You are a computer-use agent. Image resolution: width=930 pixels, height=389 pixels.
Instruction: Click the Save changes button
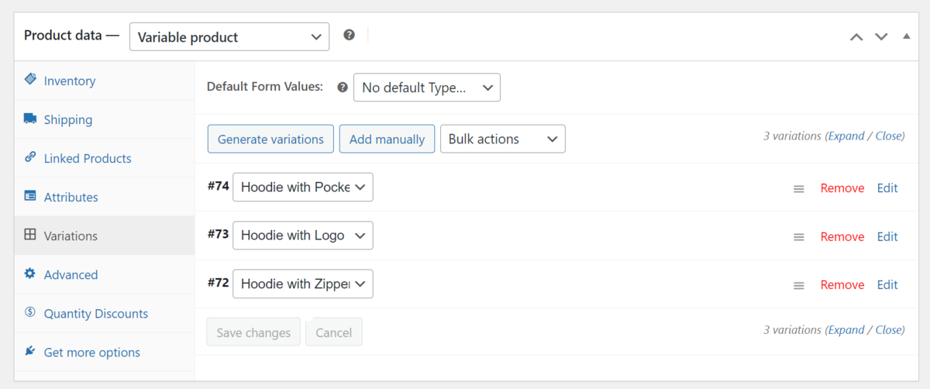pyautogui.click(x=253, y=332)
